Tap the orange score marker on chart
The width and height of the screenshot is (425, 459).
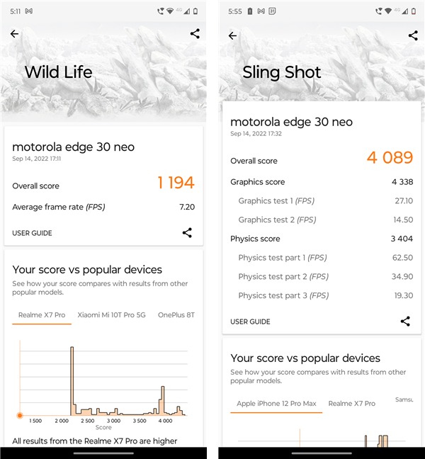click(20, 415)
